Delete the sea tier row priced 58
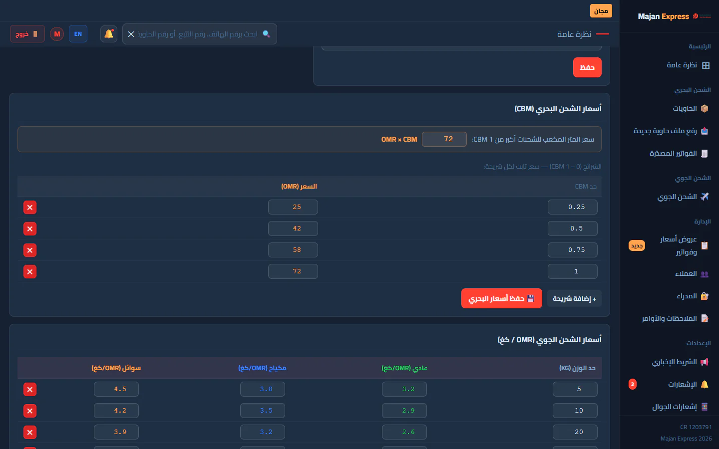This screenshot has width=719, height=449. tap(30, 250)
